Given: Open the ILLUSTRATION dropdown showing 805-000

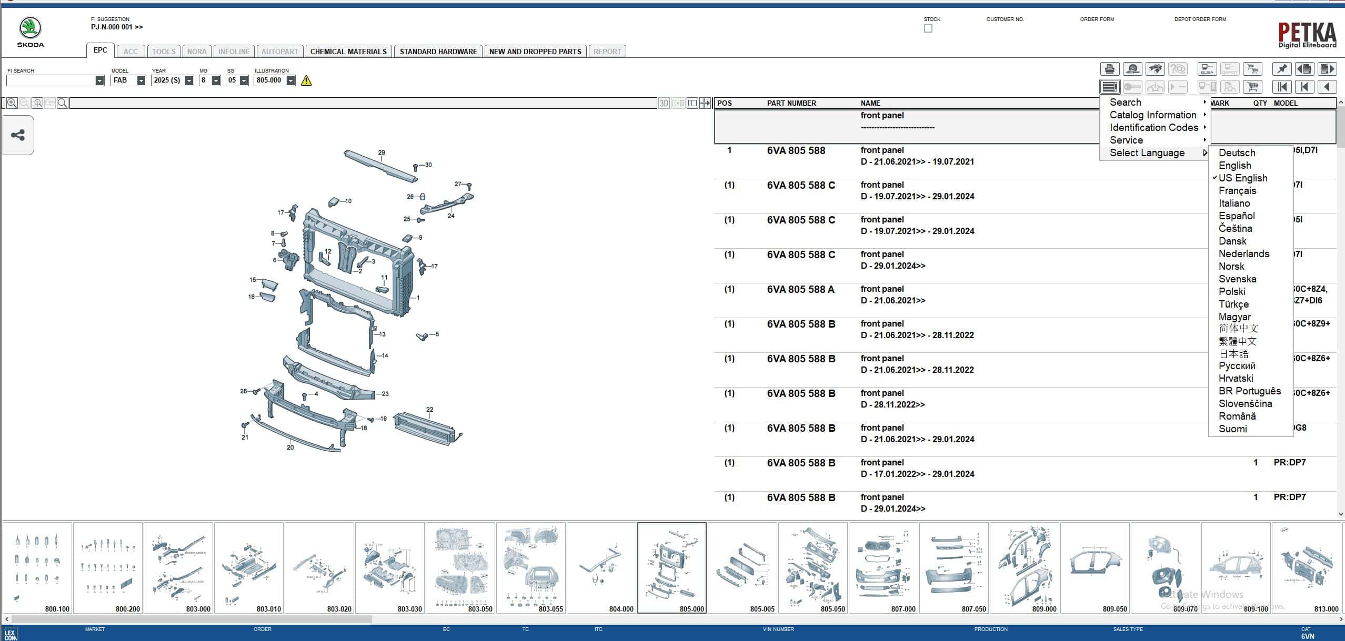Looking at the screenshot, I should click(291, 80).
